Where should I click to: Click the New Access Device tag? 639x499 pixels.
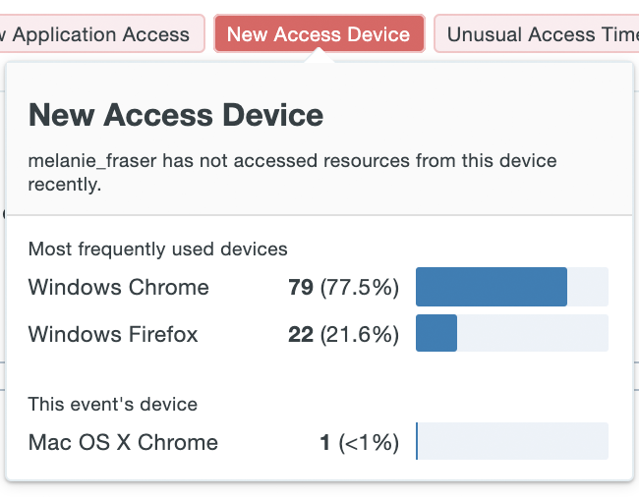click(x=319, y=34)
